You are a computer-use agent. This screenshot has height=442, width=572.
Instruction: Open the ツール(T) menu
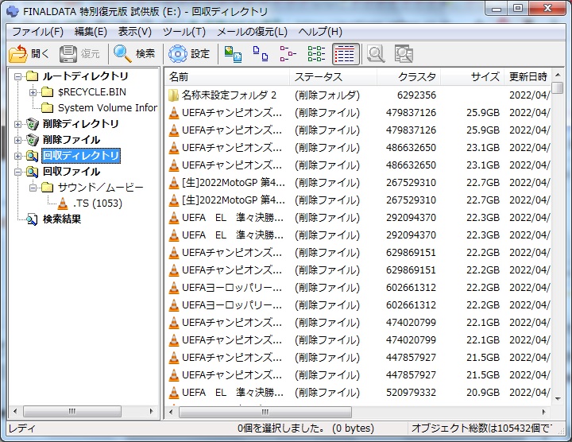[184, 32]
